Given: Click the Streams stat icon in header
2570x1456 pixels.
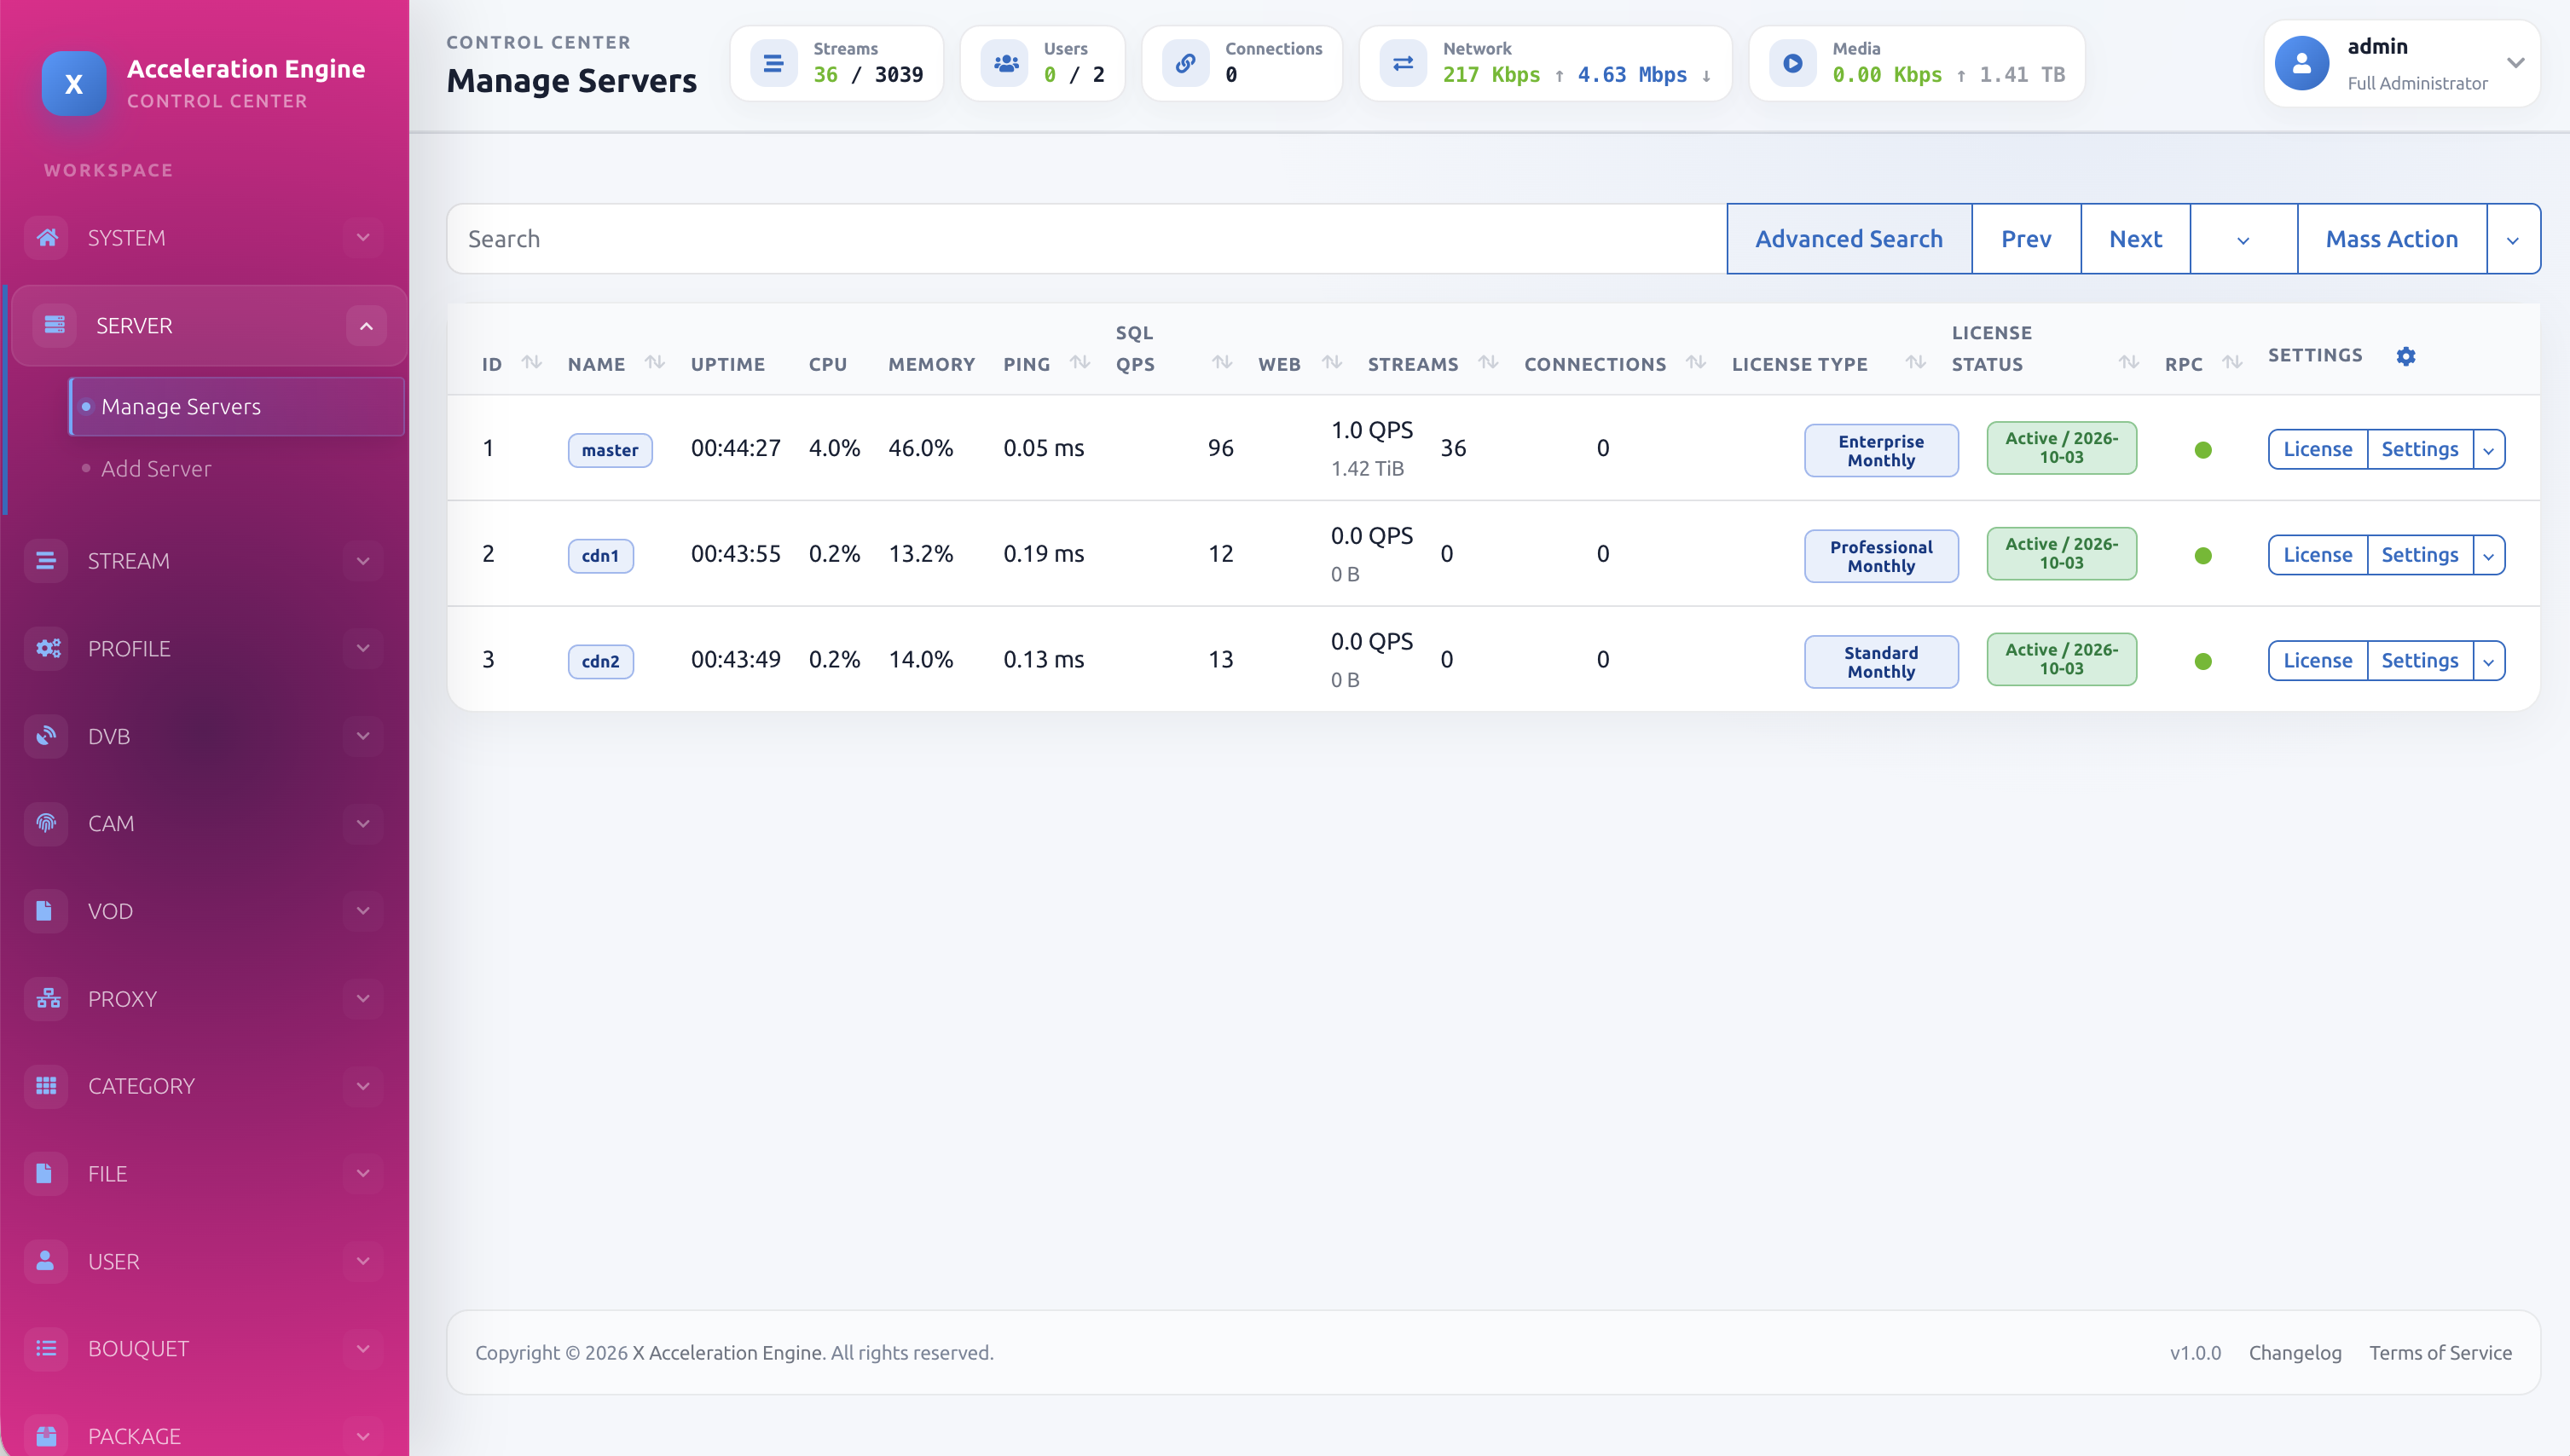Looking at the screenshot, I should 773,64.
